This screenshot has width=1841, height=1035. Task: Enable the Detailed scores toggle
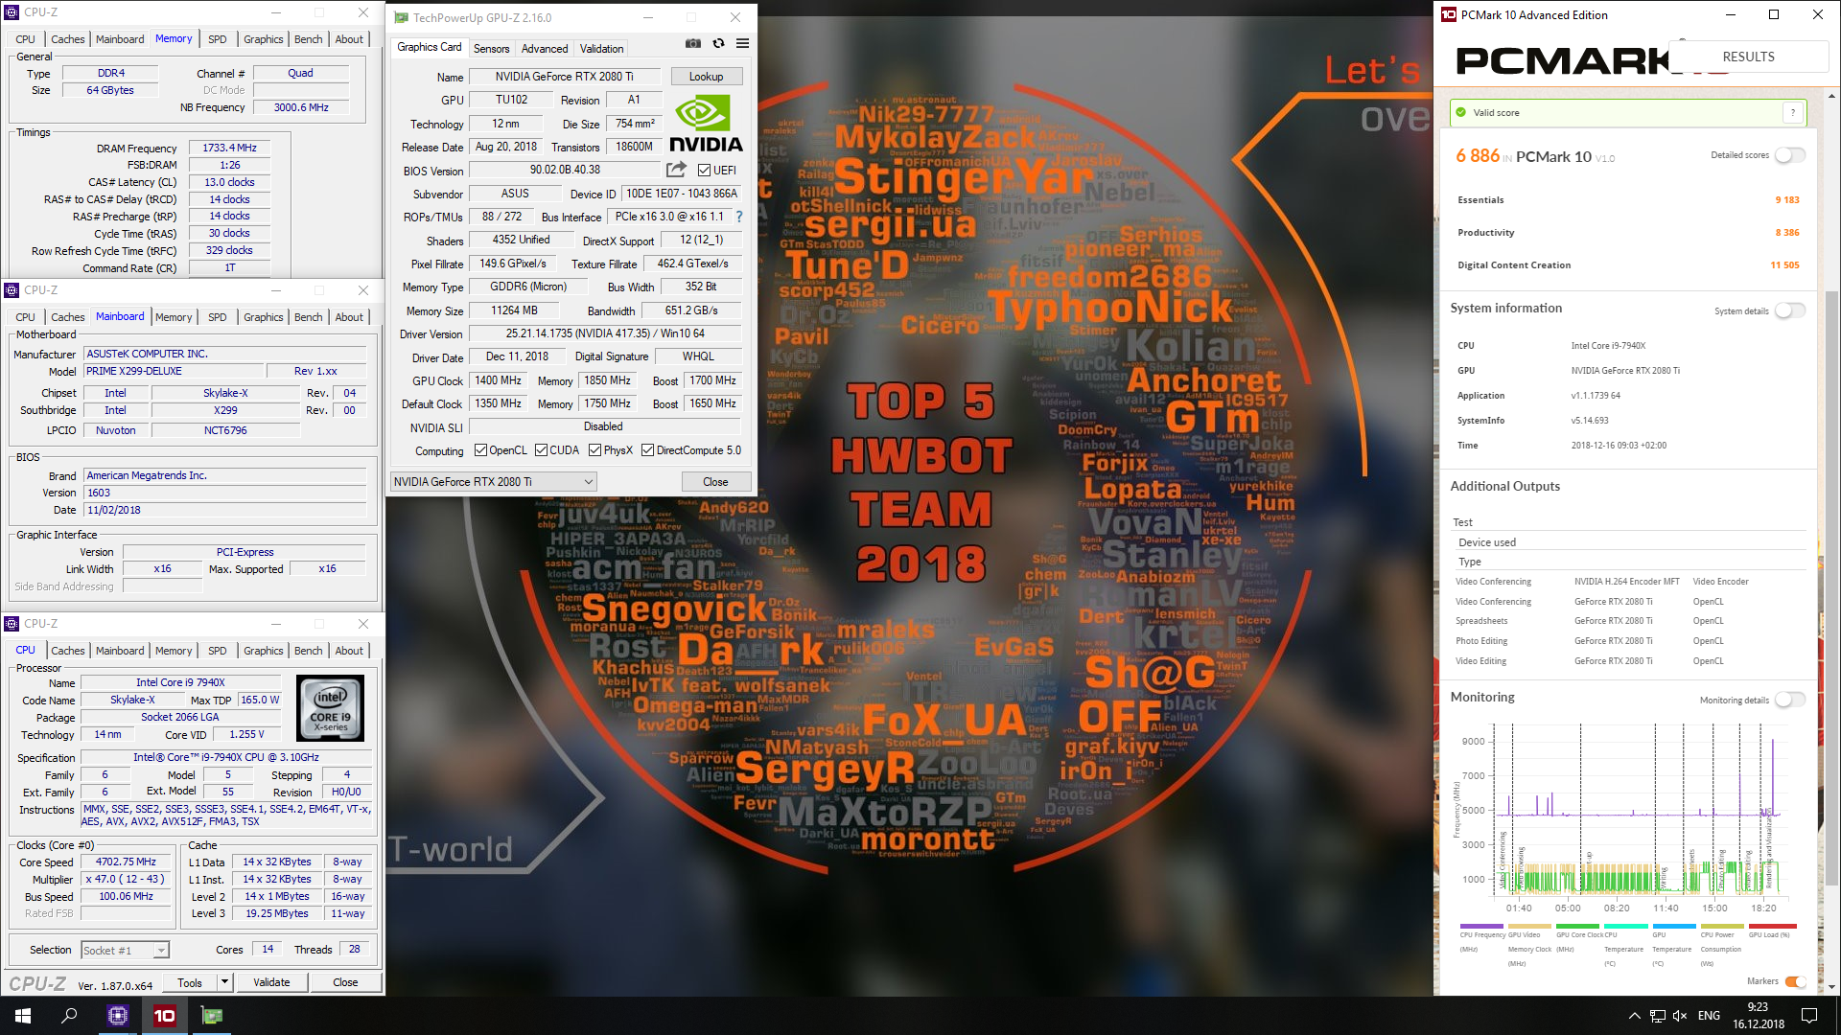tap(1789, 155)
